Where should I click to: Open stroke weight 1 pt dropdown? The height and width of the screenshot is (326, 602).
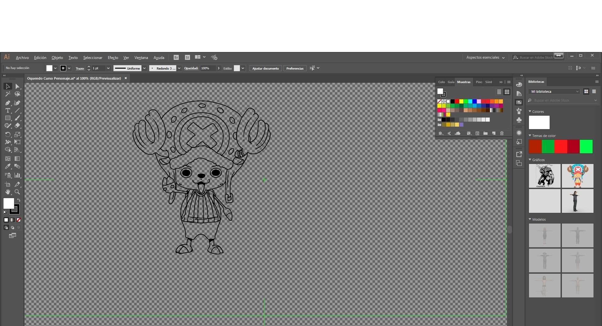point(108,68)
